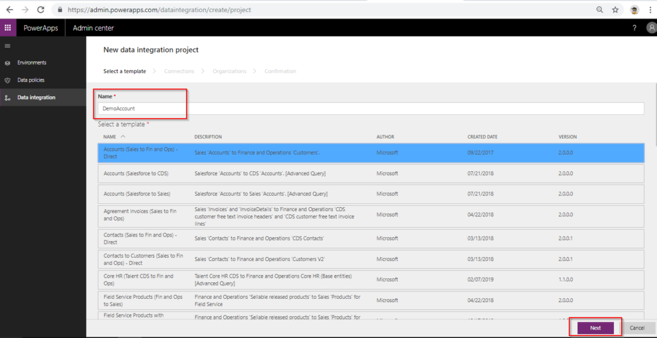Select Contacts (Sales to Fin and Ops) - Direct template
Screen dimensions: 657x338
[x=371, y=239]
